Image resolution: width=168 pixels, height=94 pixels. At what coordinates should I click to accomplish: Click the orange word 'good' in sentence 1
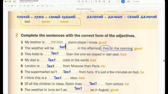(x=103, y=42)
